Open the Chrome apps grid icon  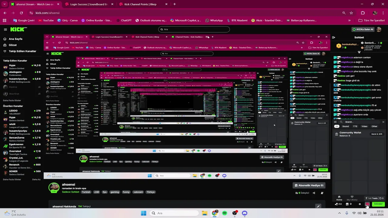[x=4, y=20]
